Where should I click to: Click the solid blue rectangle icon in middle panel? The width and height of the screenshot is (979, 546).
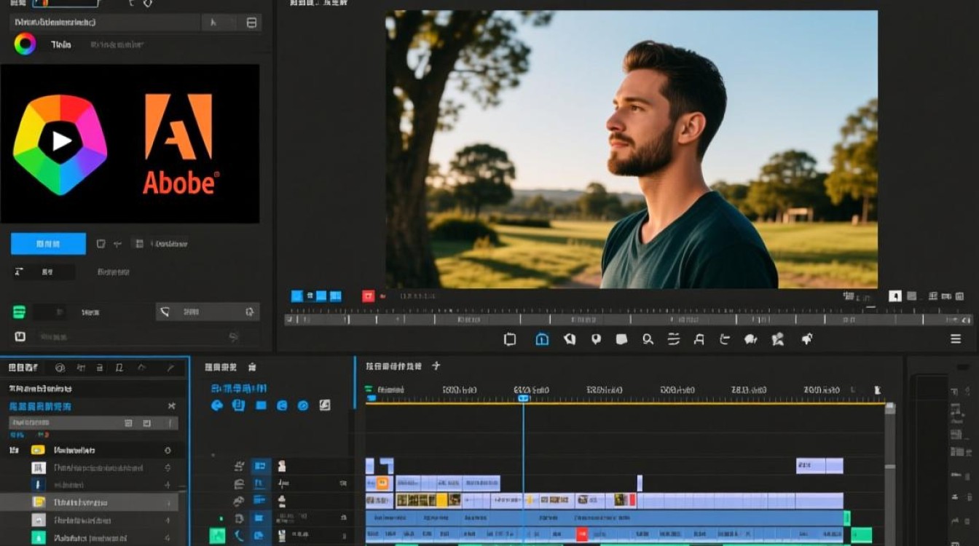point(261,405)
